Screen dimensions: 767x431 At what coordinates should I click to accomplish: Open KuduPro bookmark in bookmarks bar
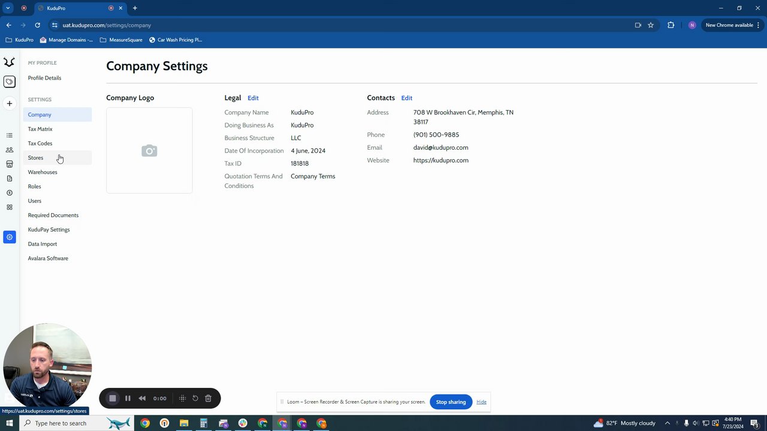point(19,40)
